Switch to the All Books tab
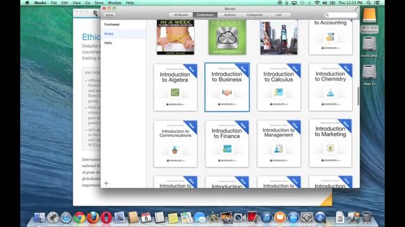405x227 pixels. pyautogui.click(x=181, y=15)
